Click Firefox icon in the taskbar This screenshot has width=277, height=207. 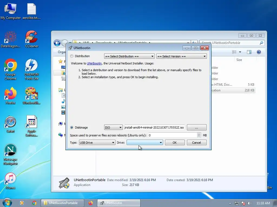91,203
